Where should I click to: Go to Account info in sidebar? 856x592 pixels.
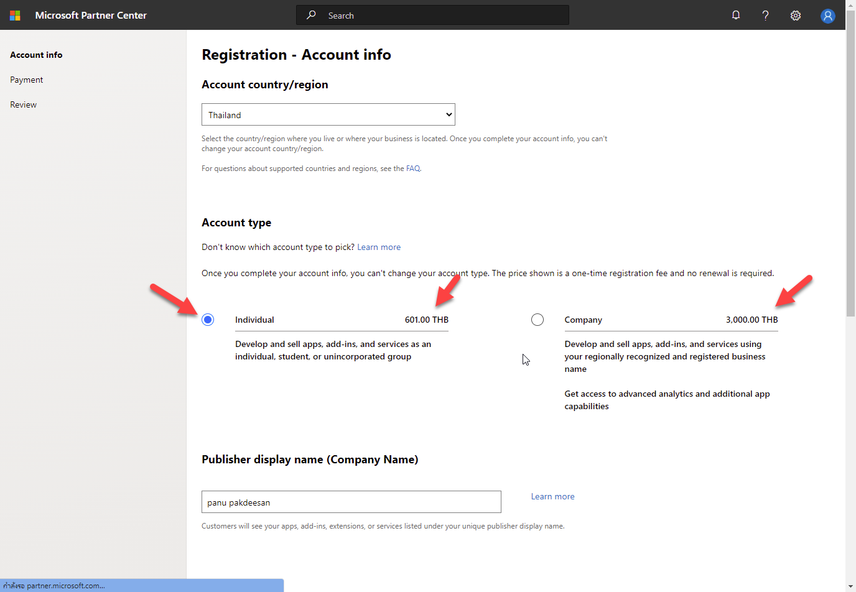point(36,55)
